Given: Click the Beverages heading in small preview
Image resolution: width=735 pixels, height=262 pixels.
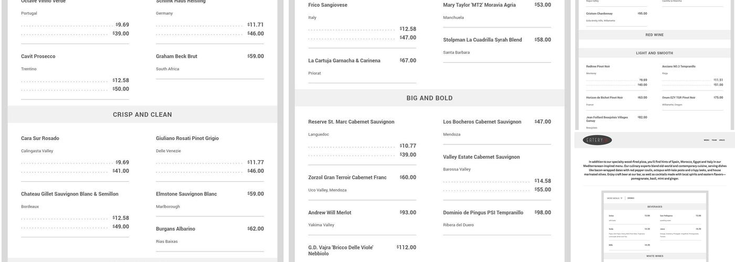Looking at the screenshot, I should (655, 206).
